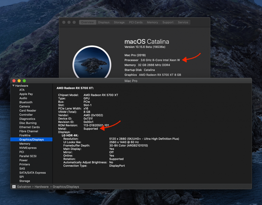This screenshot has height=205, width=262.
Task: Select Parallel SCSI in sidebar
Action: point(28,156)
